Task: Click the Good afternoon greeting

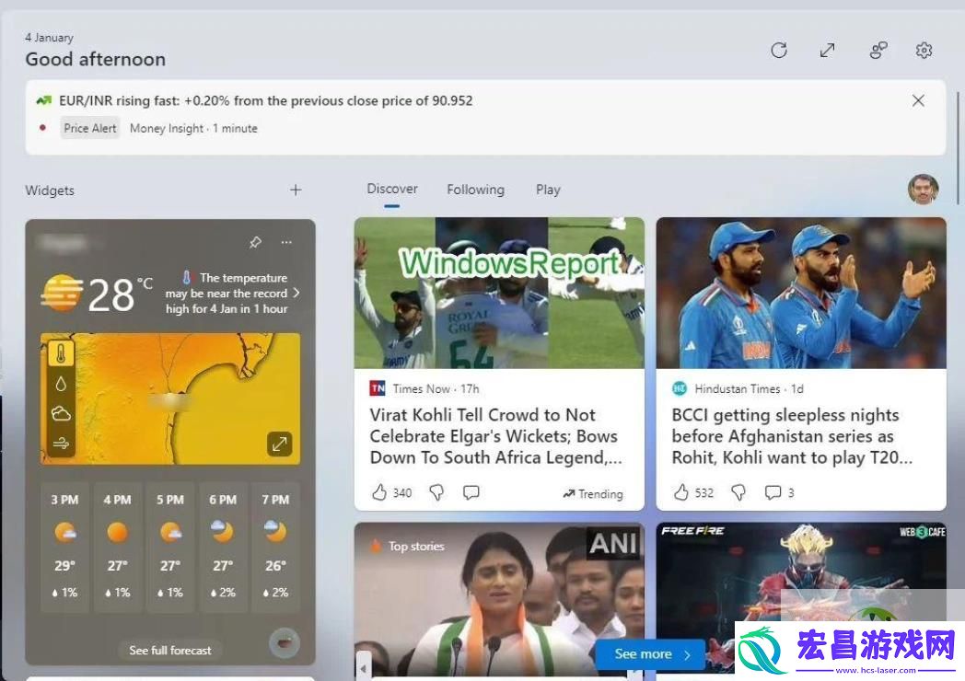Action: (x=96, y=59)
